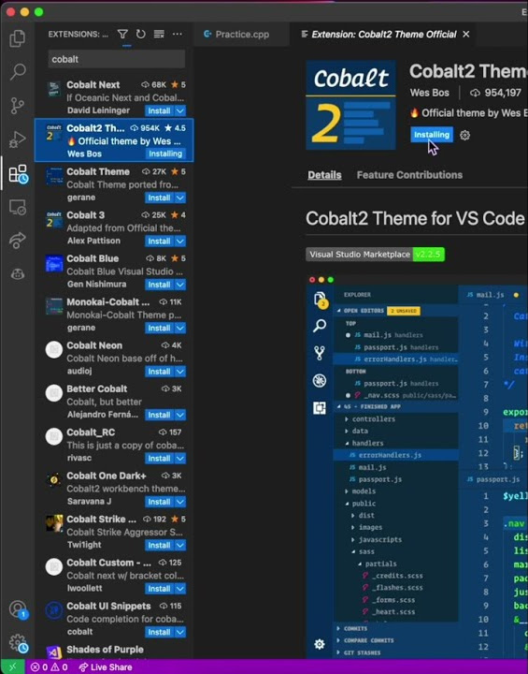Expand Cobalt Theme install dropdown arrow

click(x=180, y=198)
